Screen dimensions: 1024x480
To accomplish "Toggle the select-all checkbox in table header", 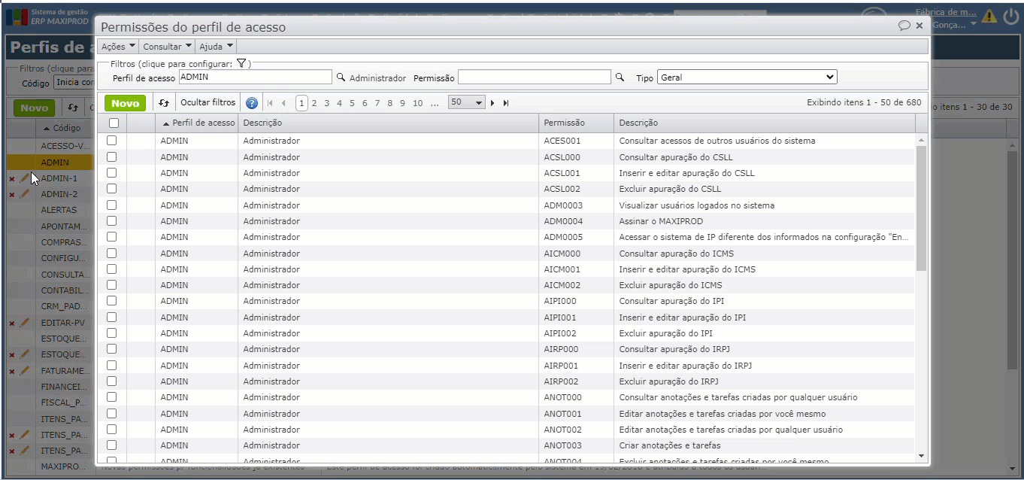I will [x=114, y=123].
